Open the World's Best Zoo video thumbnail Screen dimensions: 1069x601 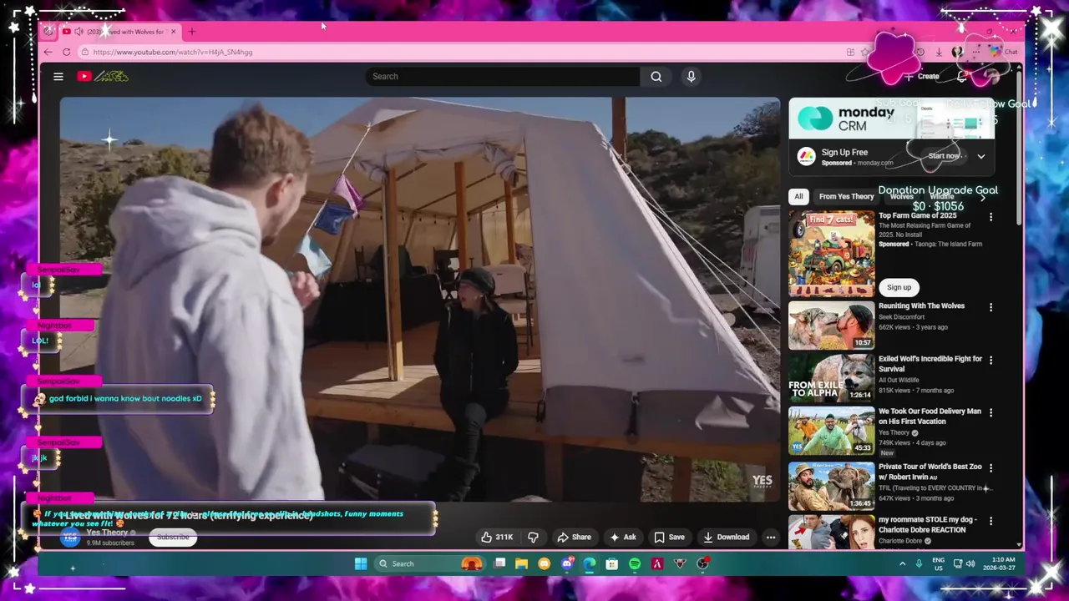(x=832, y=486)
